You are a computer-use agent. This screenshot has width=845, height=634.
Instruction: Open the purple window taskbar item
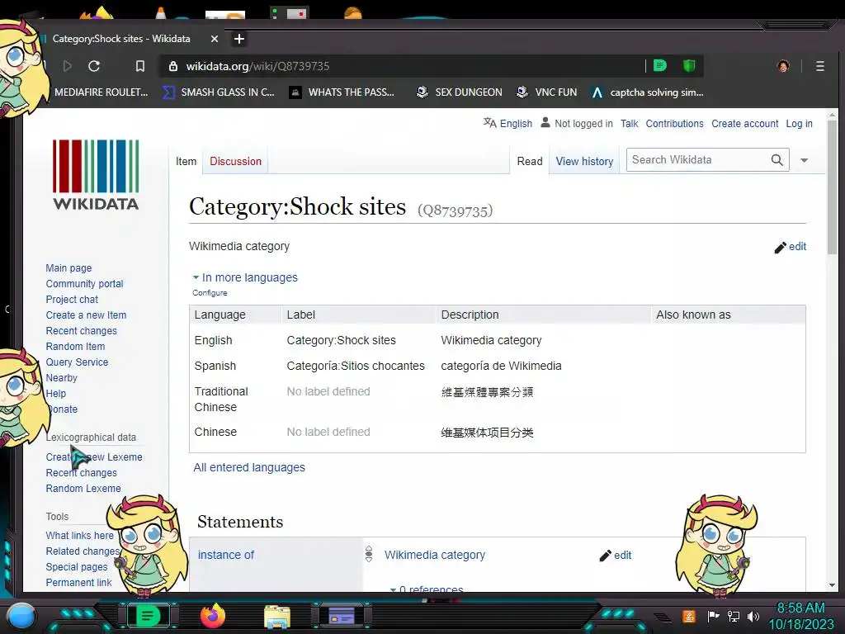click(342, 616)
